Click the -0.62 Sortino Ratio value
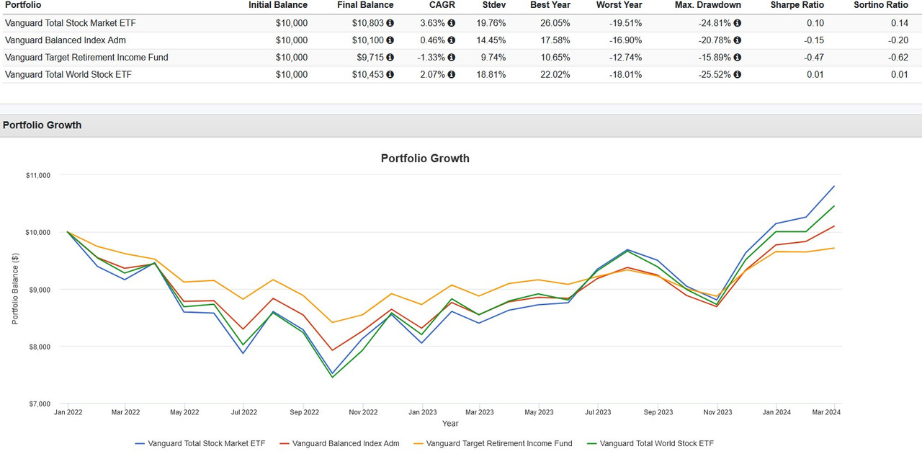922x454 pixels. tap(897, 58)
